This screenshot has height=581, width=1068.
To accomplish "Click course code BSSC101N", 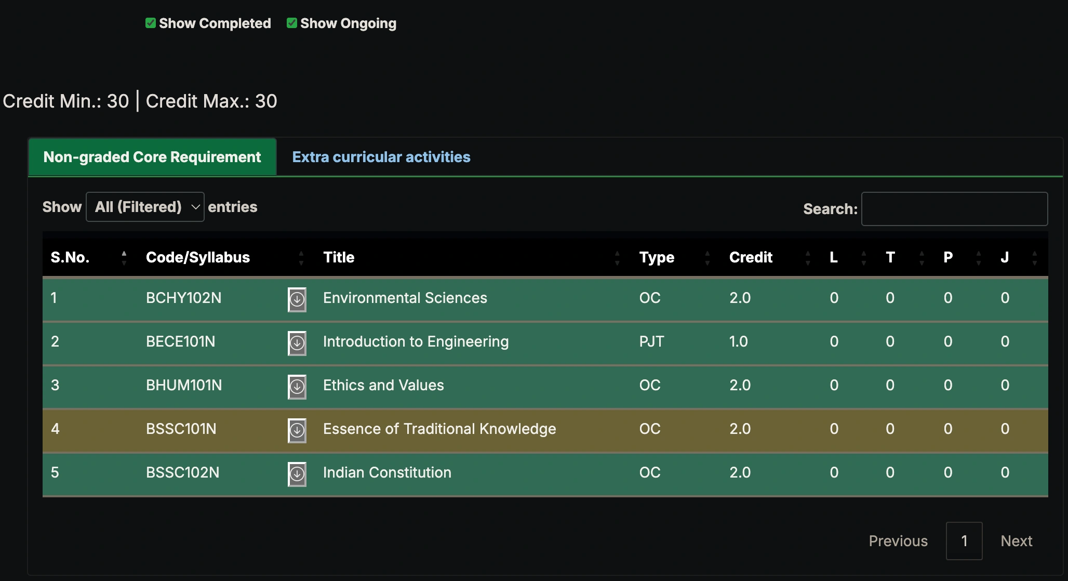I will click(x=181, y=429).
